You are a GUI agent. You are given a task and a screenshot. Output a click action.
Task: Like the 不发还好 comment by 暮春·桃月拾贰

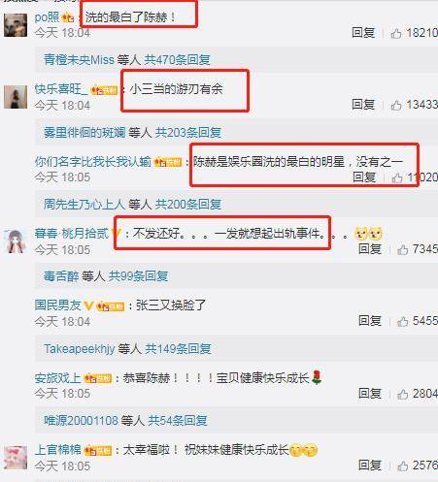[402, 249]
